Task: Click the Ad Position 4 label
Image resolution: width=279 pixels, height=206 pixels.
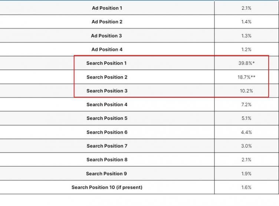Action: click(107, 49)
